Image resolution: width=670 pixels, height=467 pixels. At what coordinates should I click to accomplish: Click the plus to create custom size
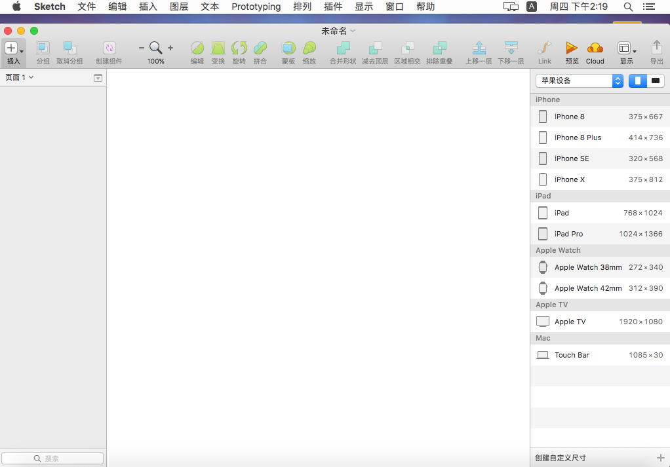pyautogui.click(x=660, y=458)
